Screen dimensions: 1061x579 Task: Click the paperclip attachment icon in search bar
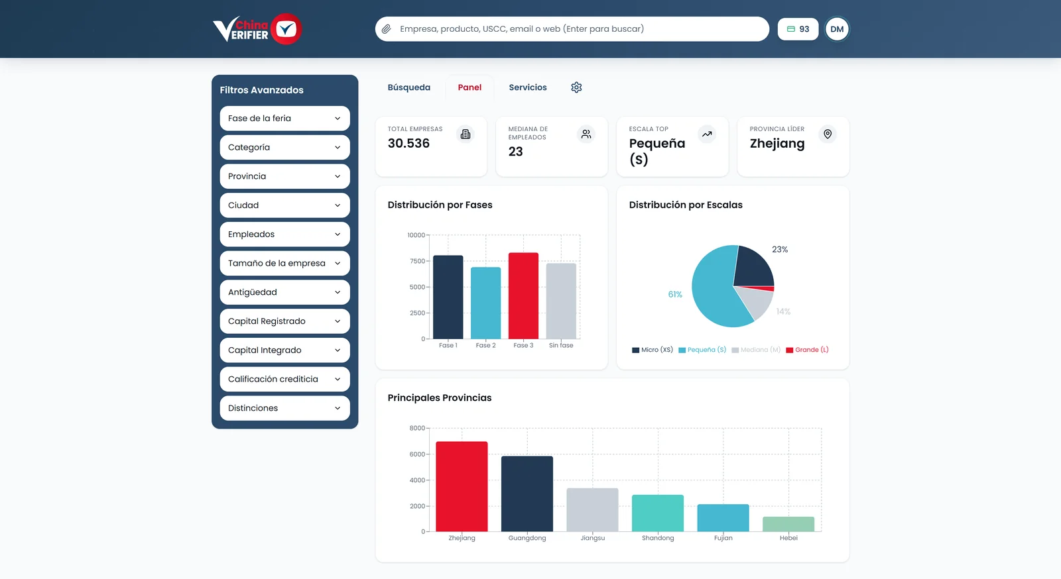click(387, 29)
